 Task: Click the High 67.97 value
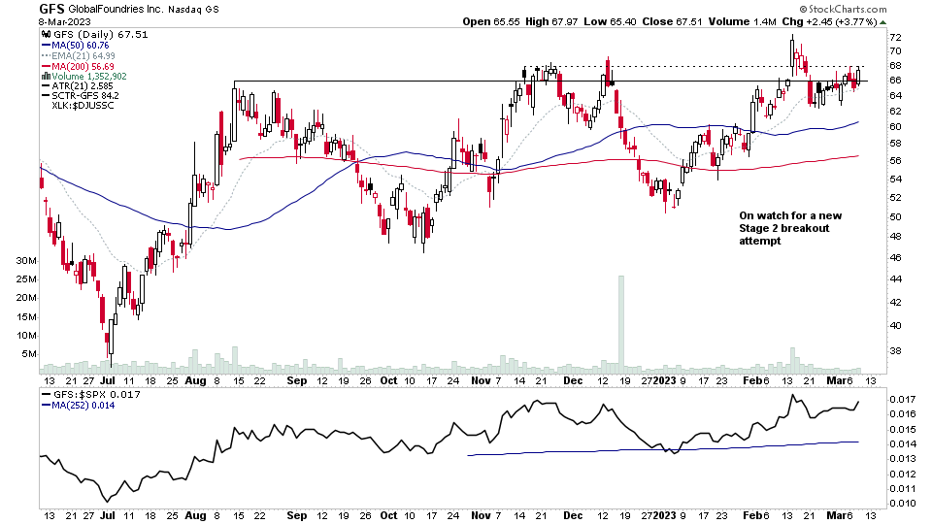coord(551,22)
